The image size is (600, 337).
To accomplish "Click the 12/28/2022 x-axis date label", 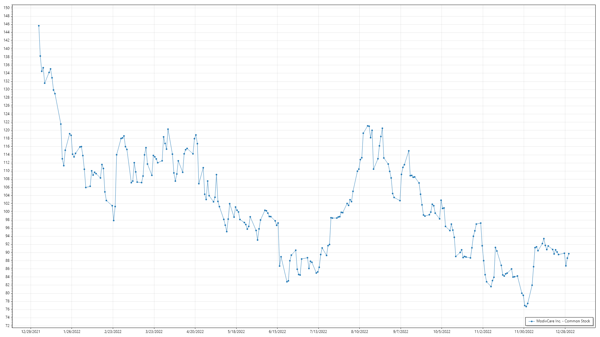I will click(565, 332).
